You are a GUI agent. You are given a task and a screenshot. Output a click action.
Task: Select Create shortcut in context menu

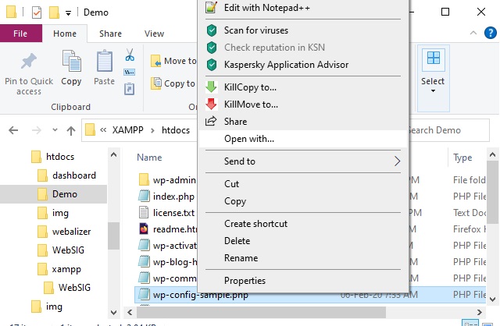tap(303, 224)
